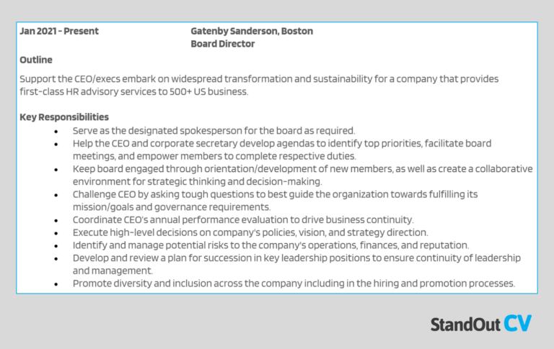554x349 pixels.
Task: Click the StandOut CV logo
Action: pos(480,323)
